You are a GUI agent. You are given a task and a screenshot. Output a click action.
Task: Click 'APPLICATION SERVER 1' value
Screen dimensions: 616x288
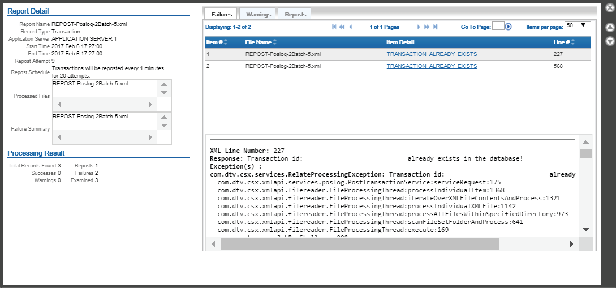(x=84, y=39)
